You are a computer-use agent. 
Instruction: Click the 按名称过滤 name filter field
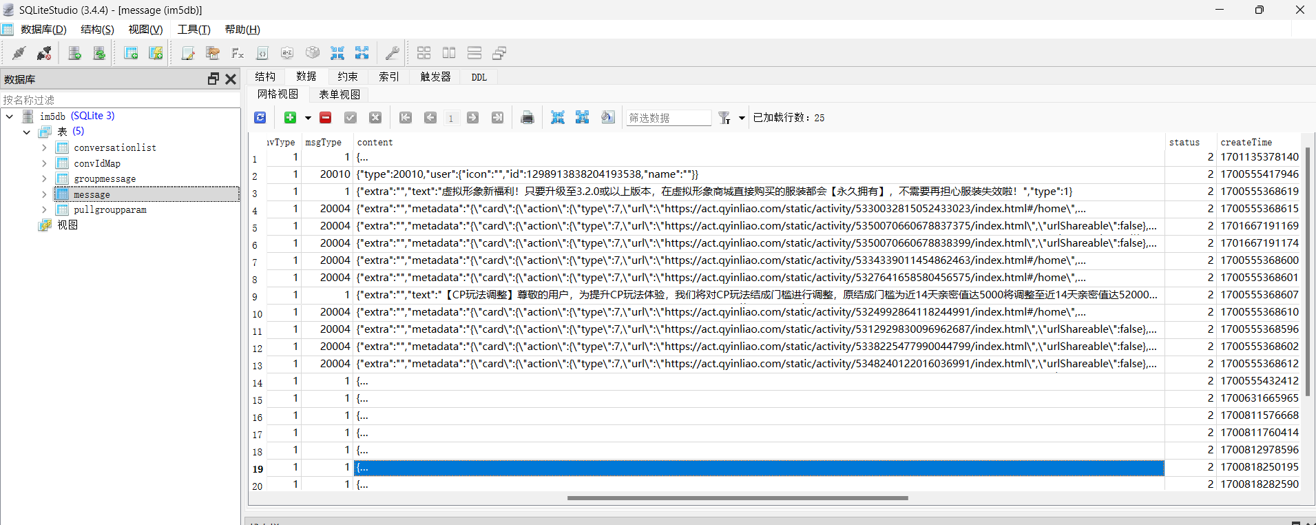[x=121, y=100]
